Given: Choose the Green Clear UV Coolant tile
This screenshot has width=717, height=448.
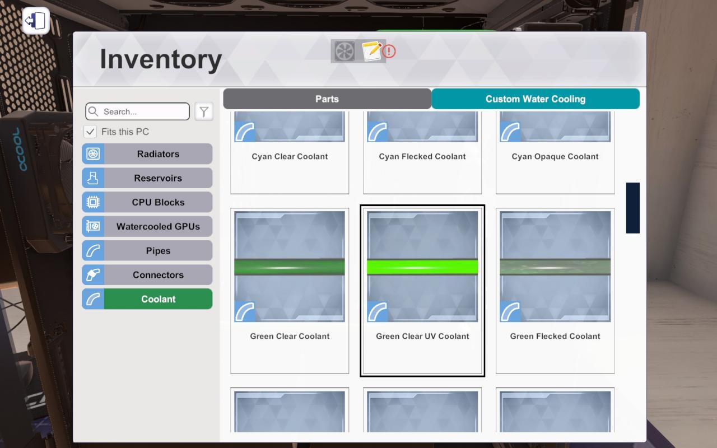Looking at the screenshot, I should (x=422, y=290).
